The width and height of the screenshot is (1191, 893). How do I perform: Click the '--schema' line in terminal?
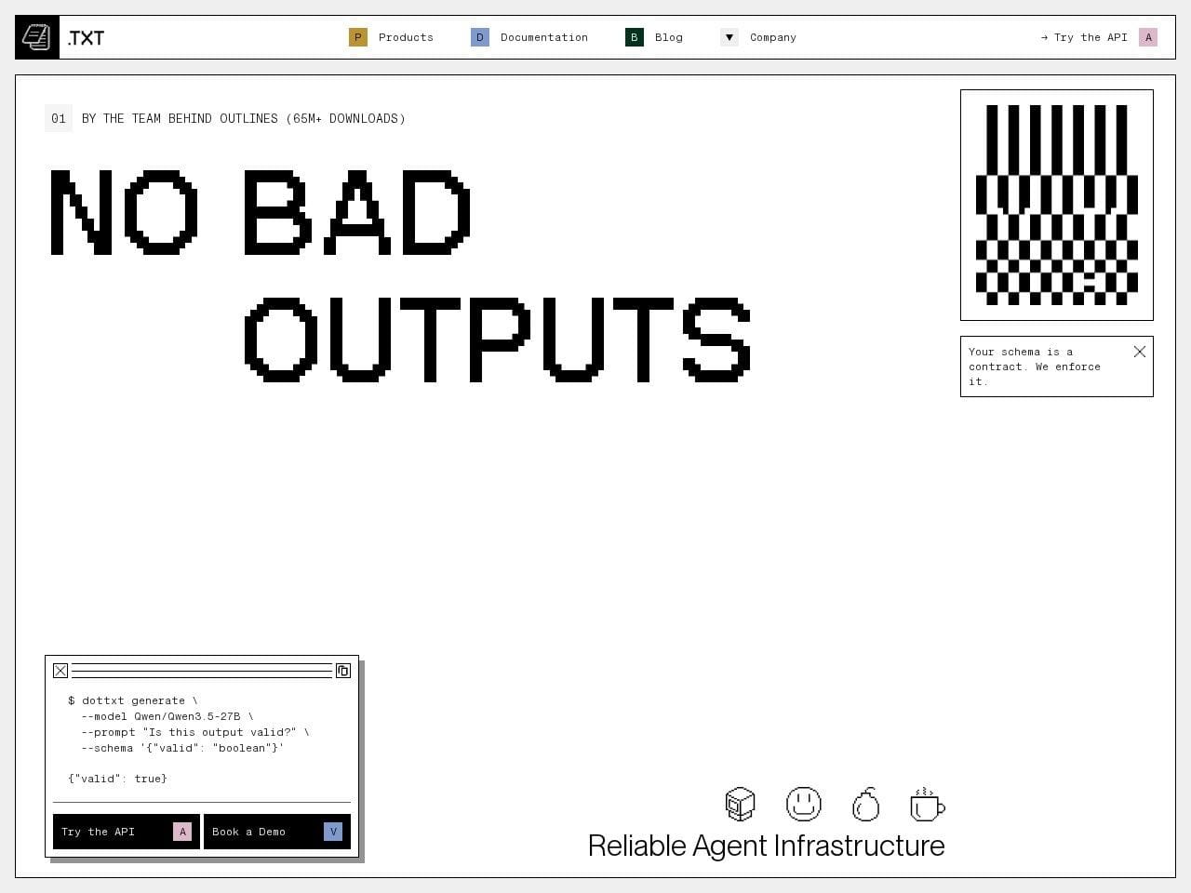click(182, 748)
